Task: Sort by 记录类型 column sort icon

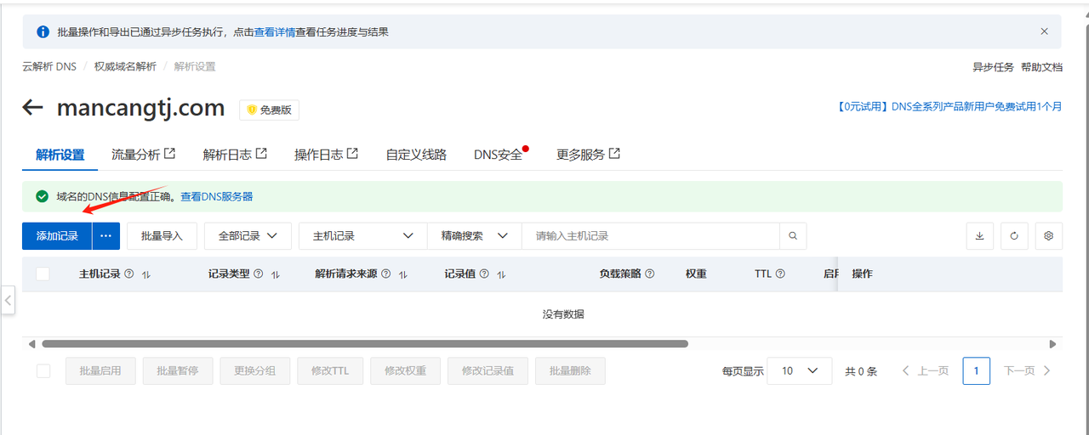Action: pyautogui.click(x=275, y=274)
